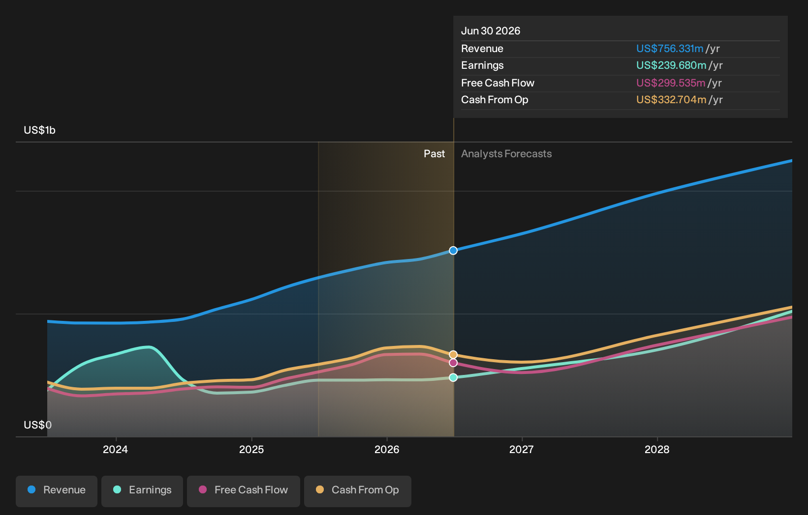Select the teal Earnings data point marker
This screenshot has height=515, width=808.
(453, 377)
